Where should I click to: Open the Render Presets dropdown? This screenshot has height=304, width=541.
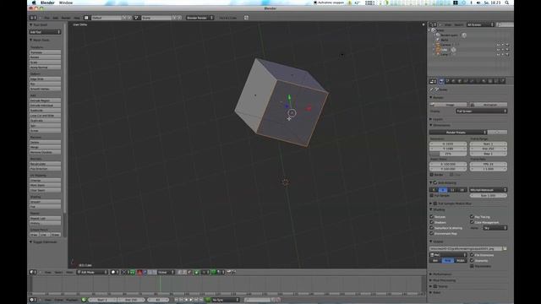[458, 132]
